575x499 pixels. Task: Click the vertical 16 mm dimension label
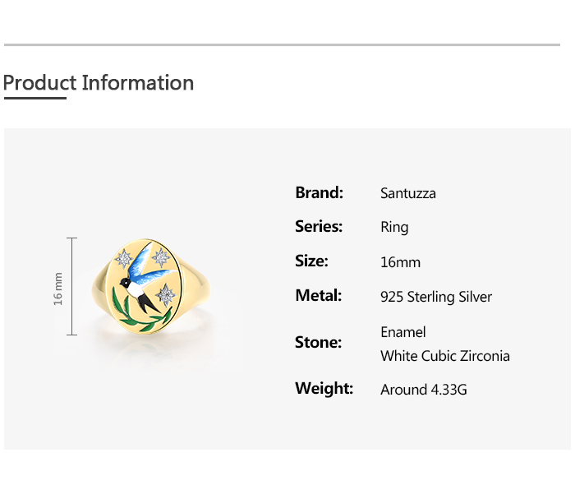[x=58, y=288]
